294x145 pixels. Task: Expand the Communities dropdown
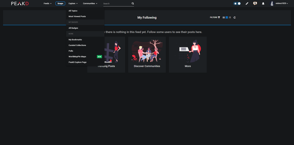coord(90,3)
